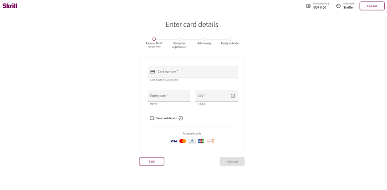Click the Mastercard logo
Screen dimensions: 387x190
pyautogui.click(x=183, y=141)
